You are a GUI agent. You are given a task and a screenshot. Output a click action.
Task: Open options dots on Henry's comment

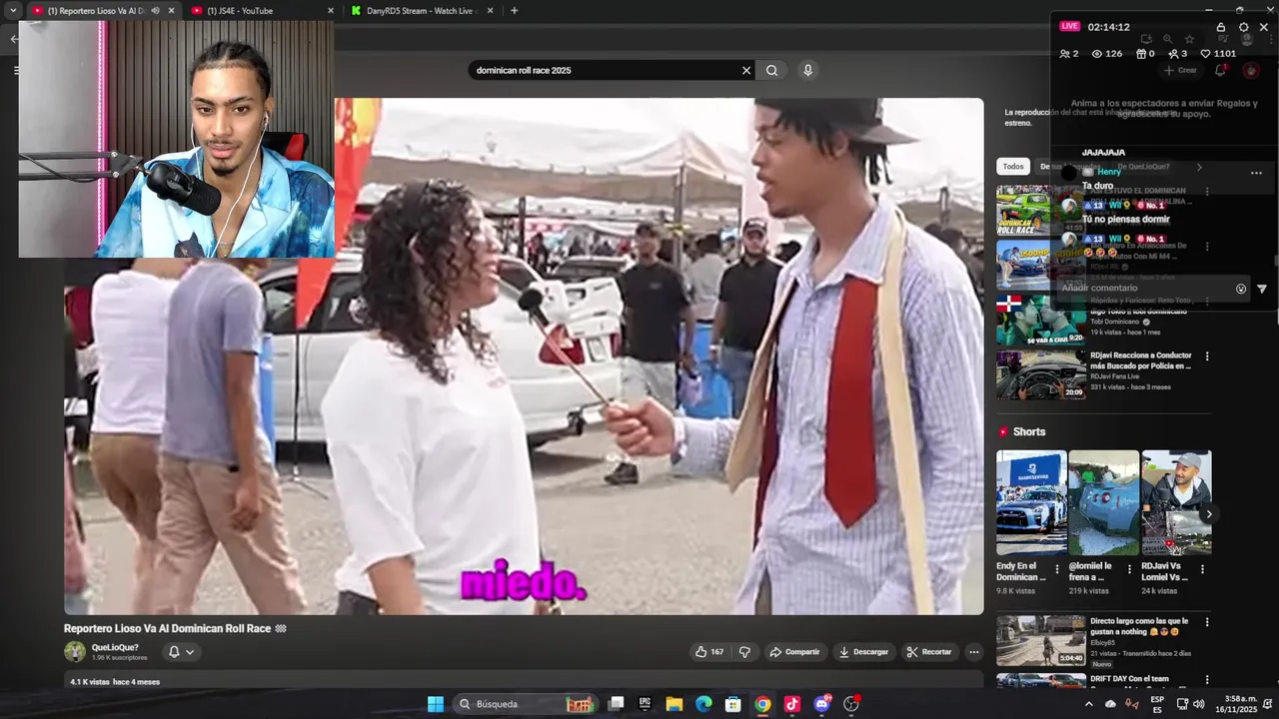point(1256,173)
